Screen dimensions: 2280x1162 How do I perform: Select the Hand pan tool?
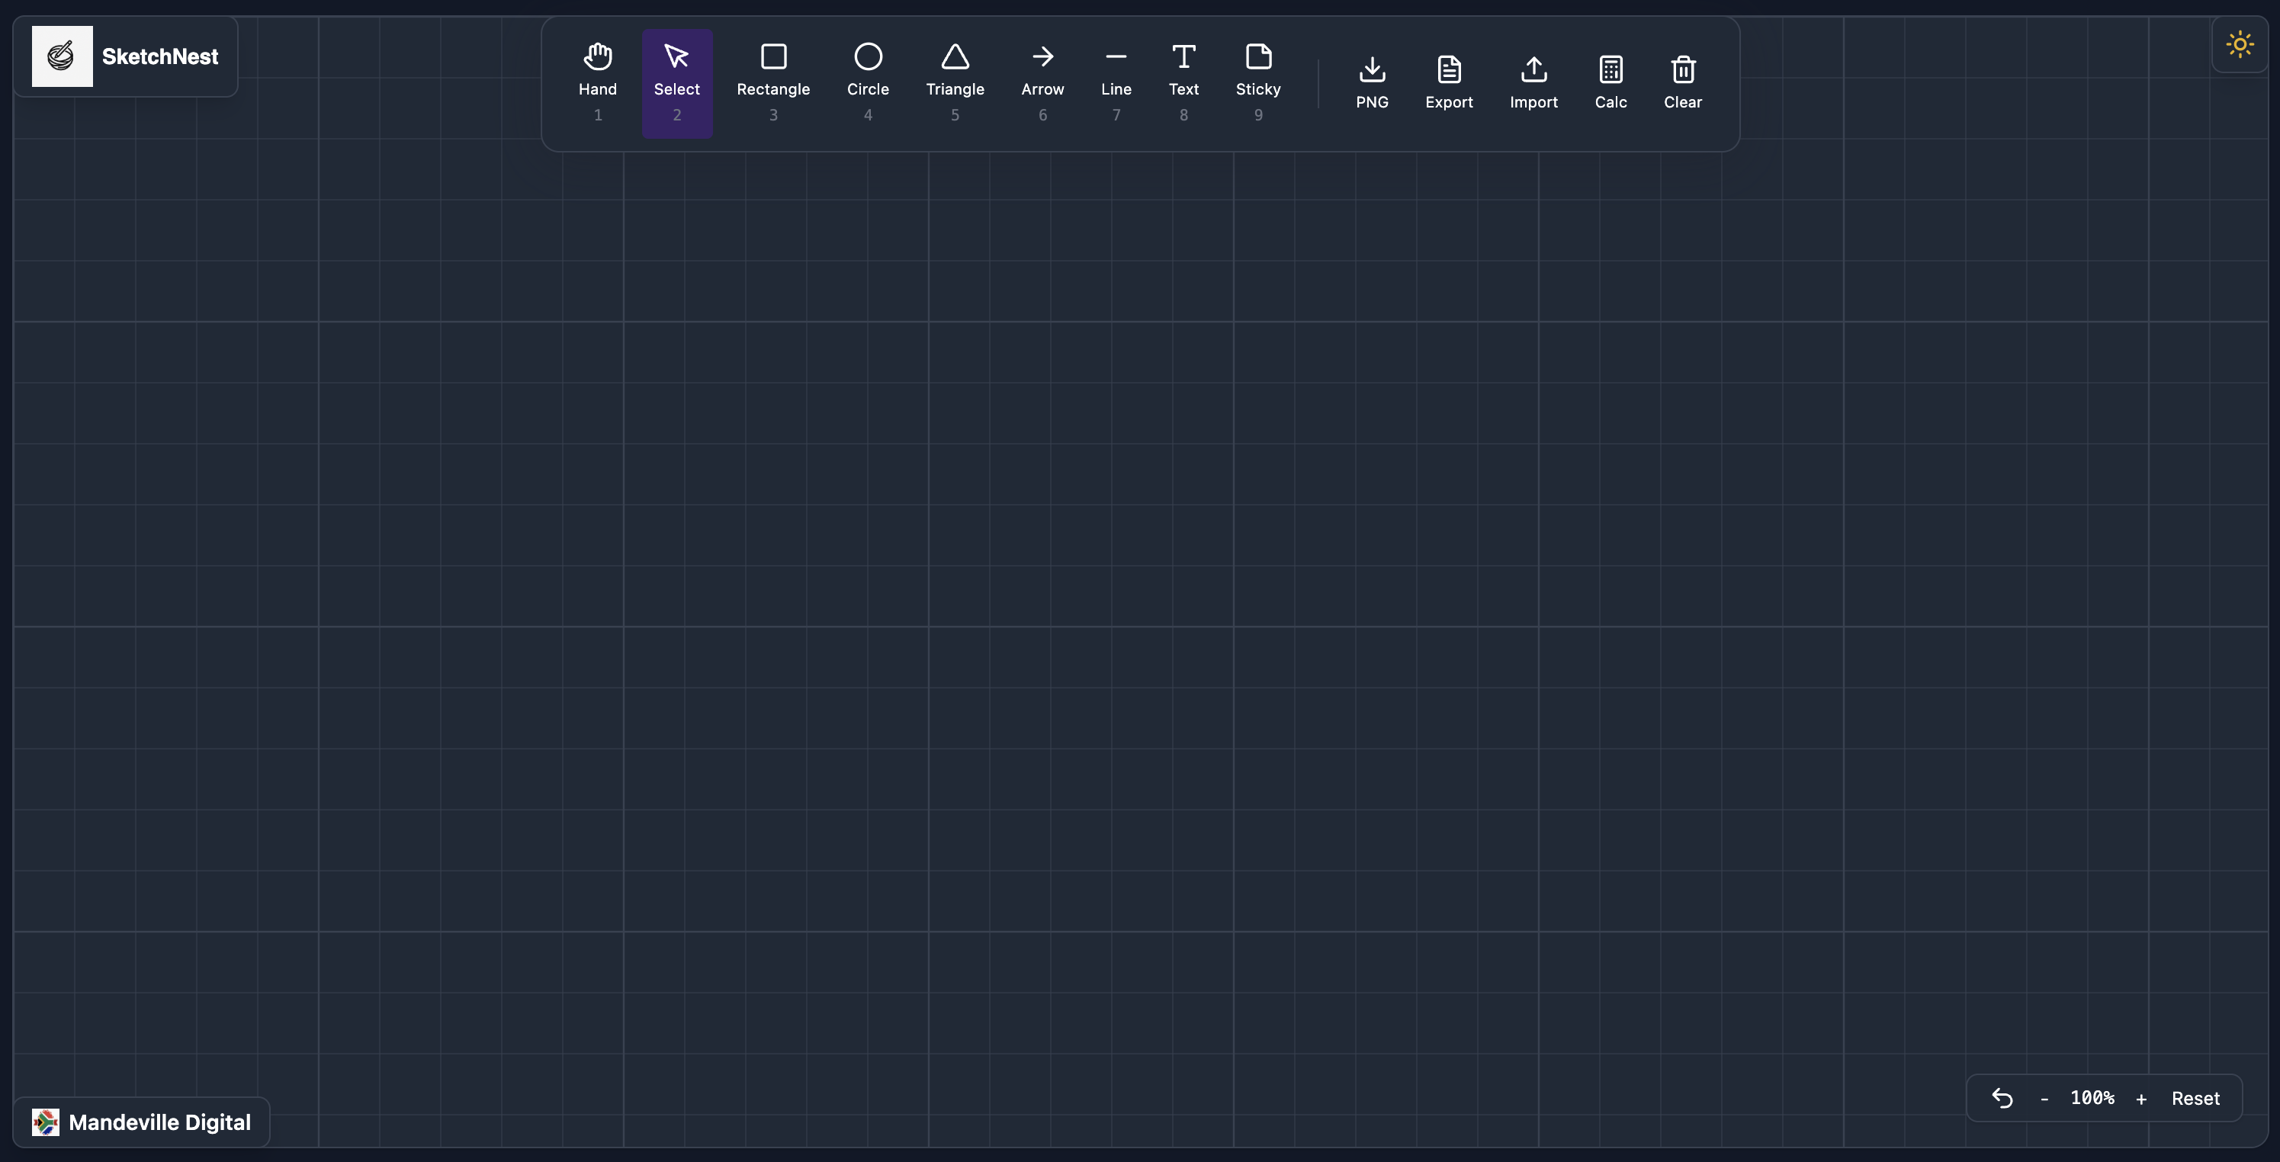pyautogui.click(x=597, y=82)
